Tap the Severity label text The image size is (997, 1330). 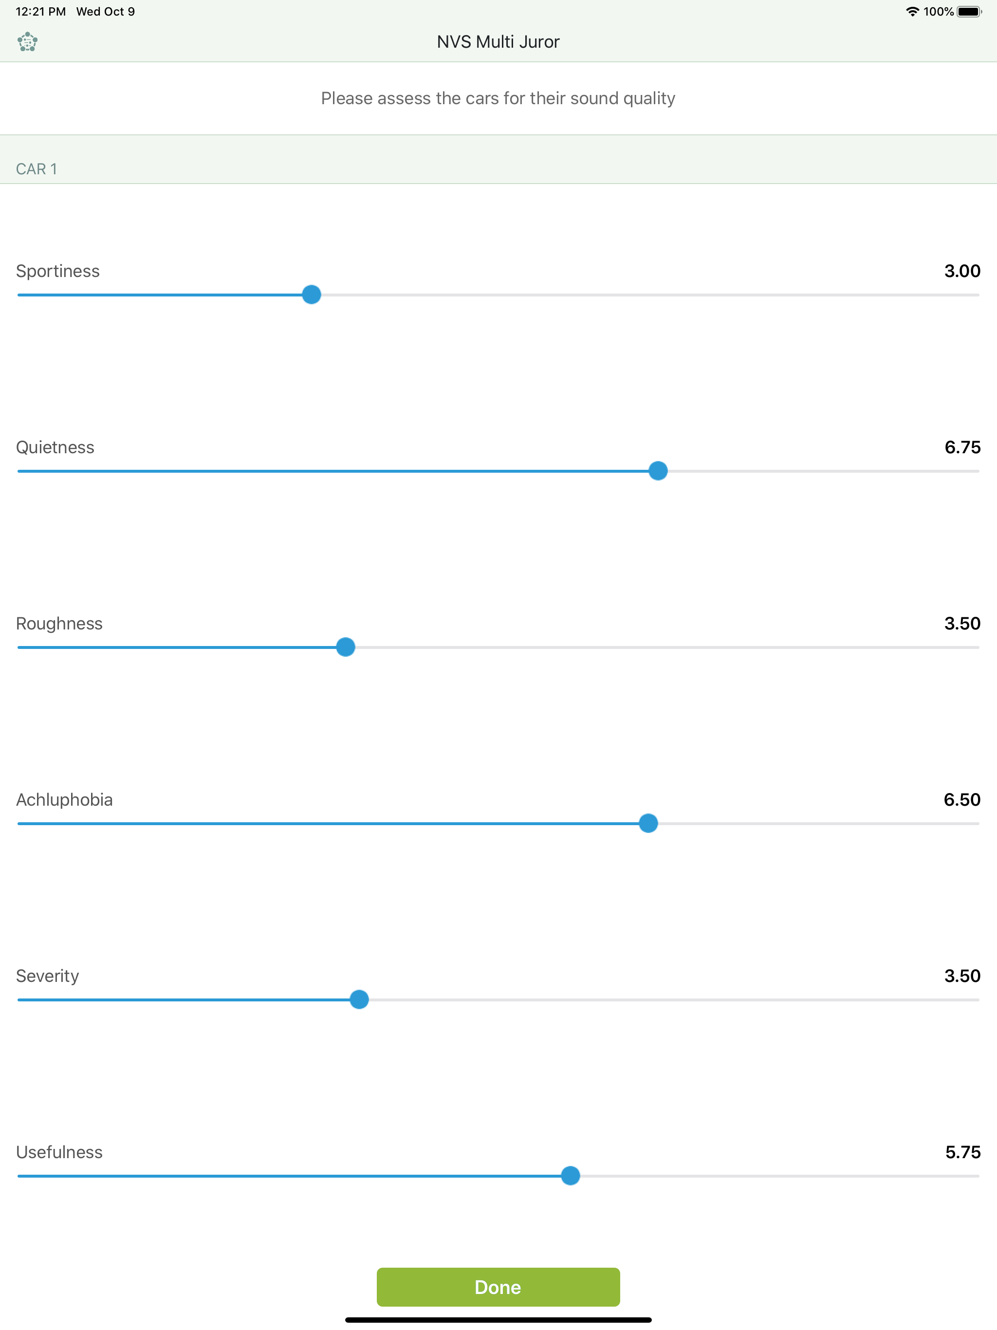click(x=47, y=977)
